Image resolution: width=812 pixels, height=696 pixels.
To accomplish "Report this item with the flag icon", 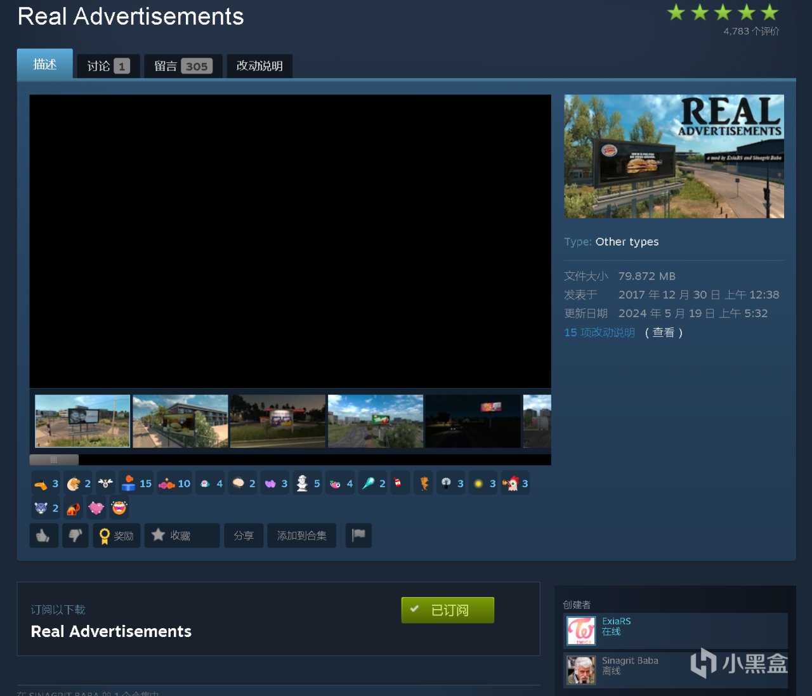I will tap(358, 535).
